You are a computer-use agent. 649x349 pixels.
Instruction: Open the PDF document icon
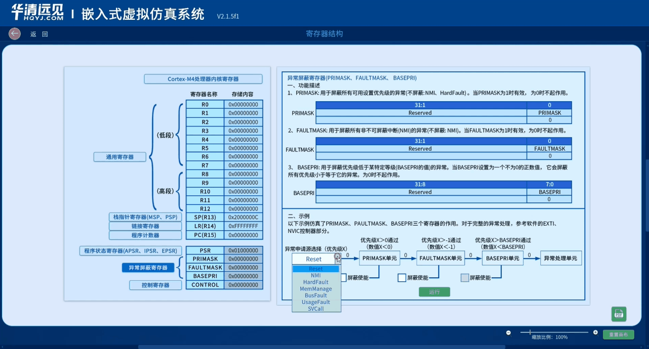coord(619,314)
